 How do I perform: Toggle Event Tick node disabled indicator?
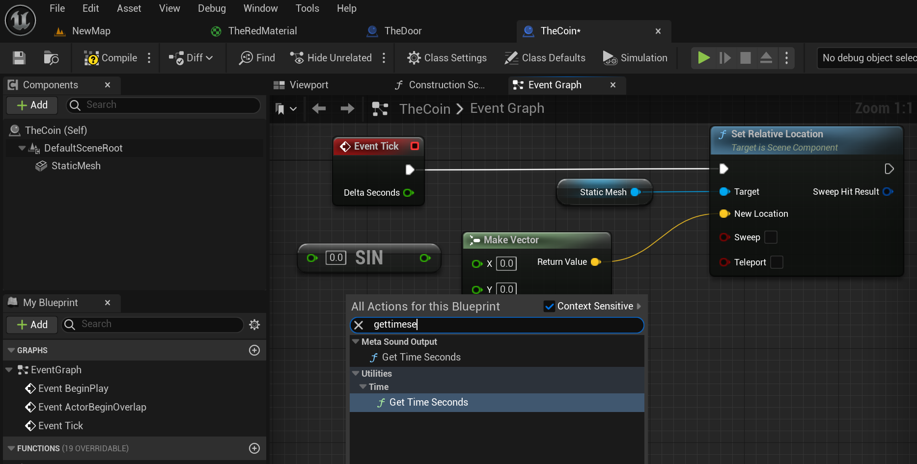[415, 146]
